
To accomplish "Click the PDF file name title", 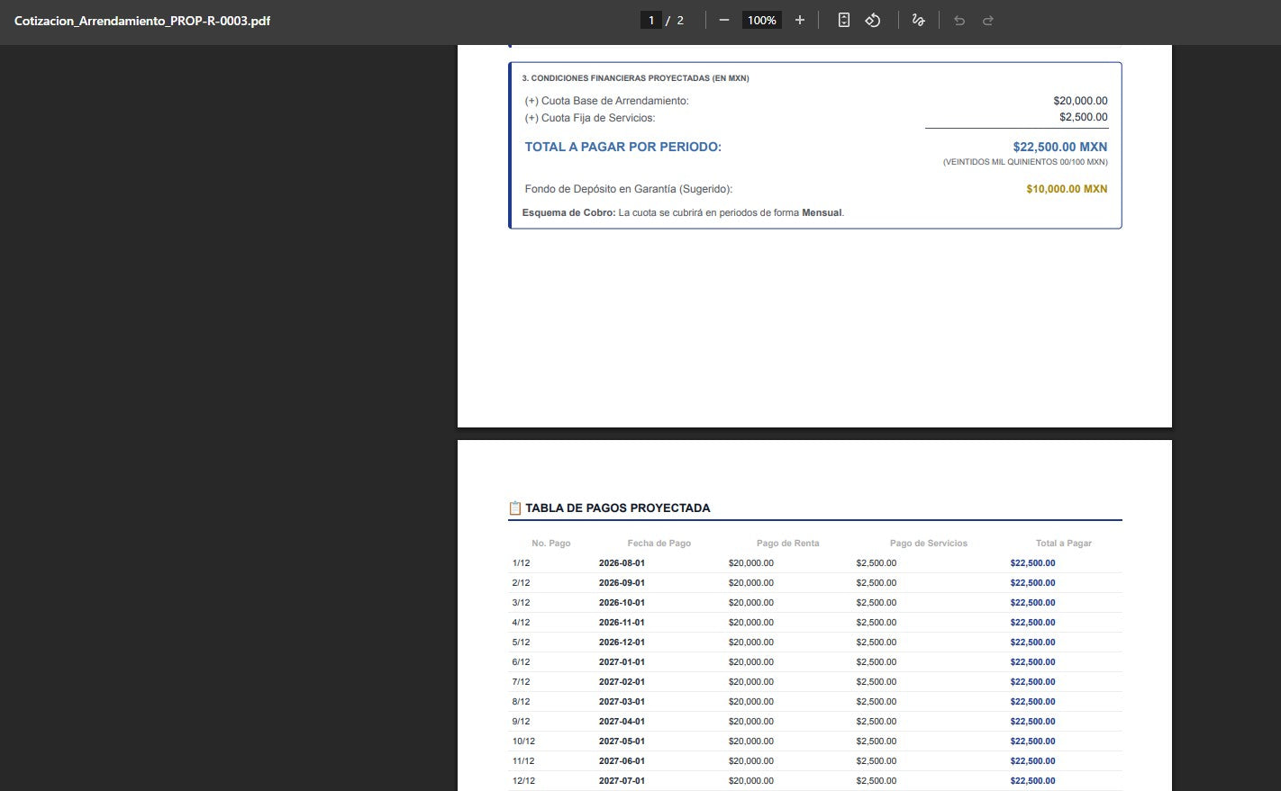I will [x=142, y=20].
